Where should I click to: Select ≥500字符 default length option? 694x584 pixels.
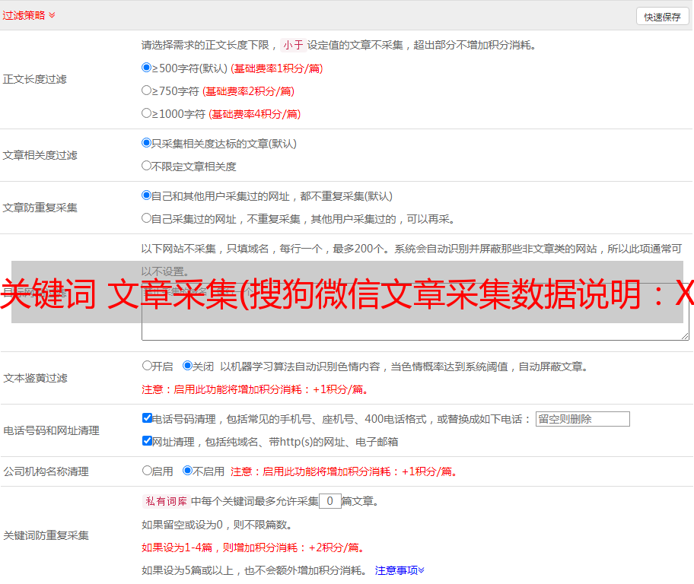147,68
